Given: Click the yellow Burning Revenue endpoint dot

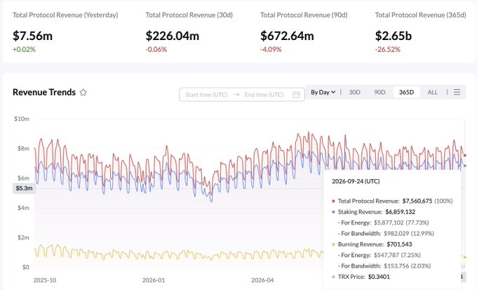Looking at the screenshot, I should (x=464, y=258).
